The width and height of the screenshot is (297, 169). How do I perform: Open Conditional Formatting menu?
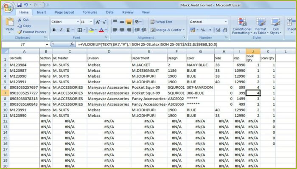(242, 26)
